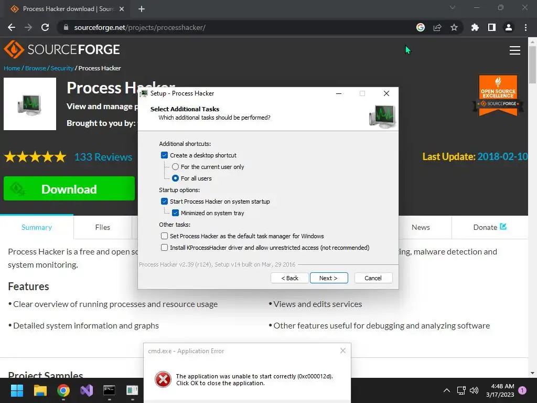Open the Chrome extensions puzzle icon
537x403 pixels.
tap(475, 27)
